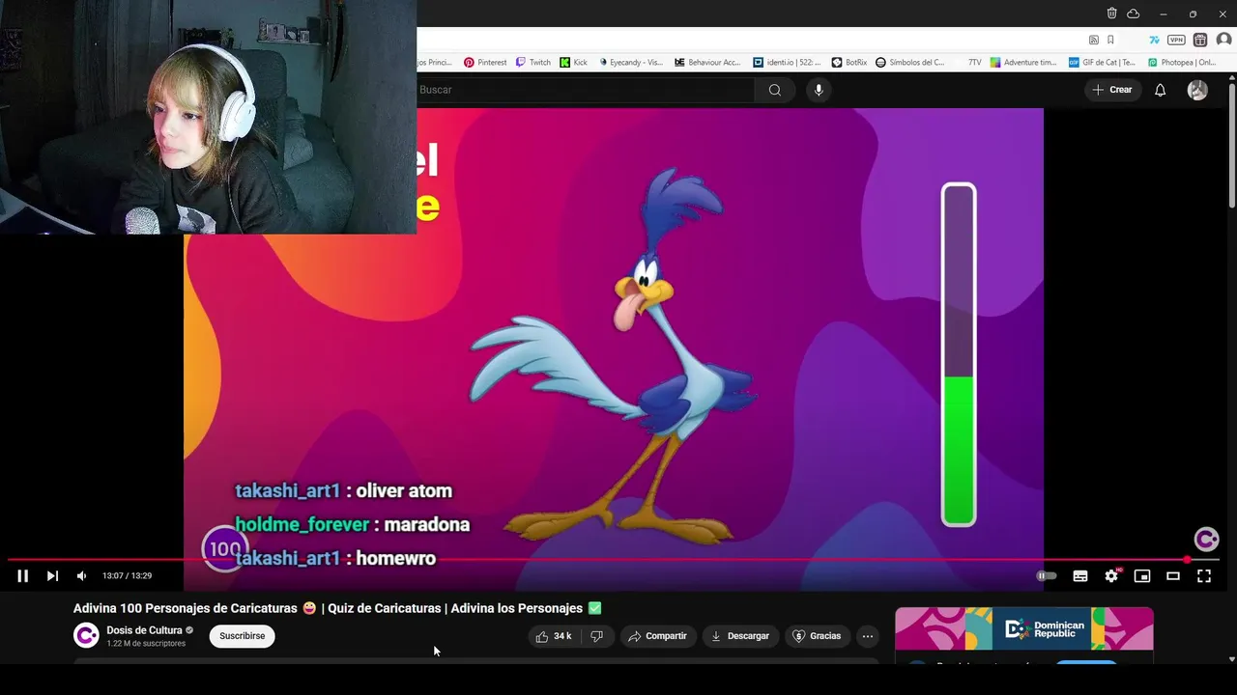Click the cloud sync icon in the title bar

click(1134, 14)
